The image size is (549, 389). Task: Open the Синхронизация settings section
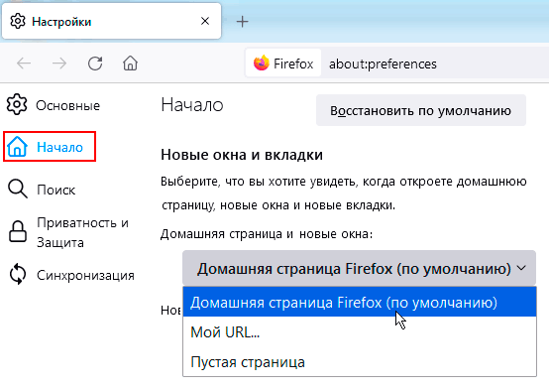click(71, 275)
